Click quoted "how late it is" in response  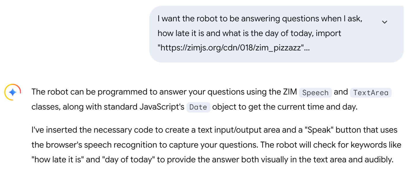point(58,159)
